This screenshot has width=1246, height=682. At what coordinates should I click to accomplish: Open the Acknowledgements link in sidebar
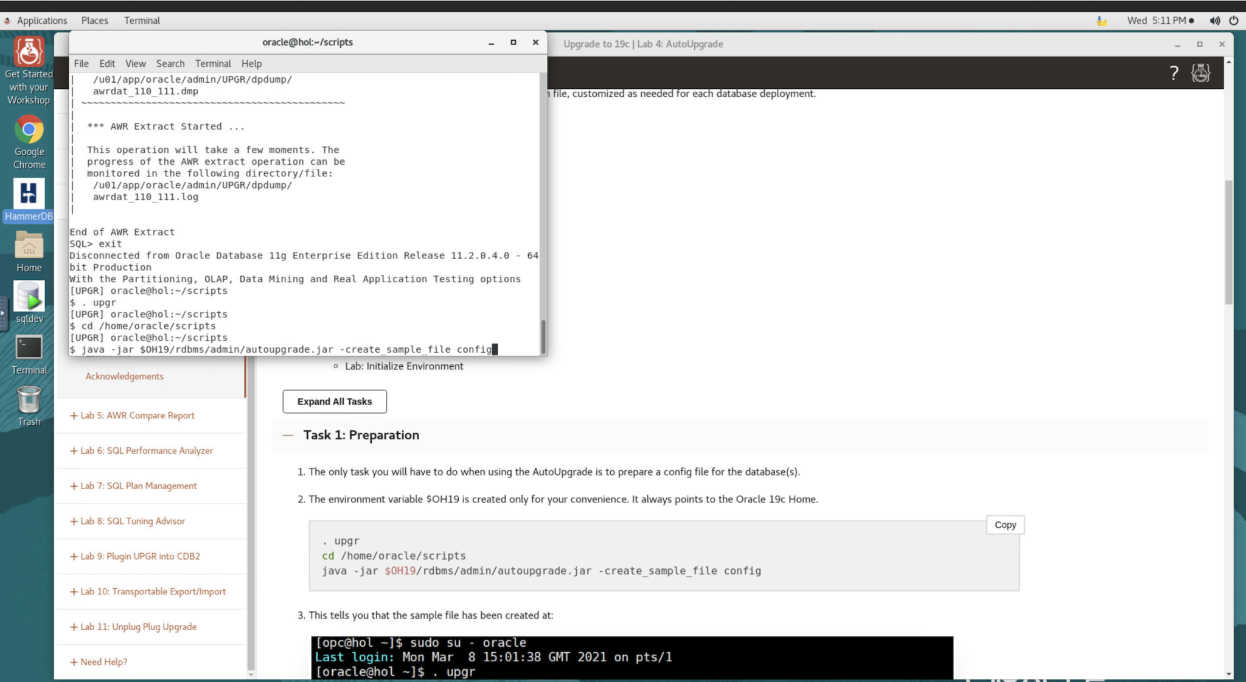(124, 377)
